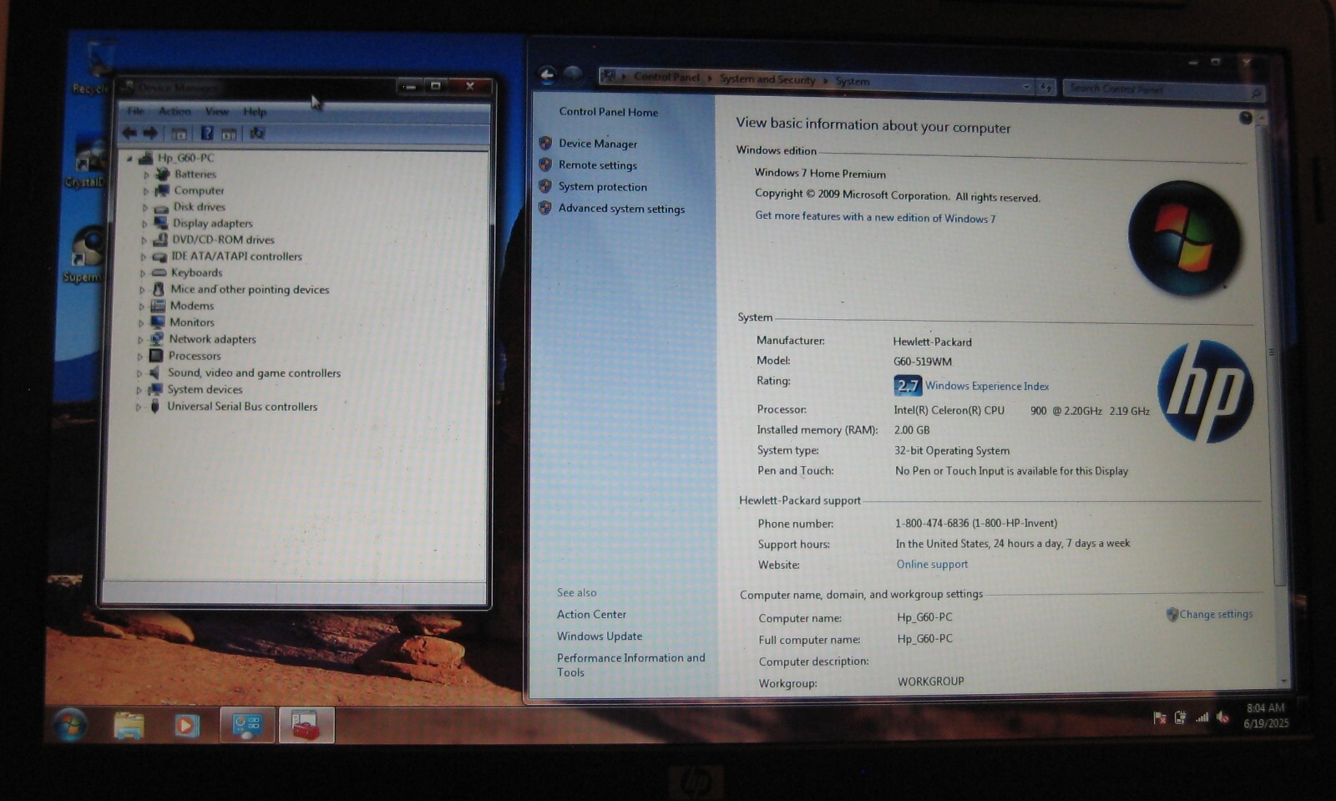1336x801 pixels.
Task: Switch to Control Panel taskbar button
Action: (247, 725)
